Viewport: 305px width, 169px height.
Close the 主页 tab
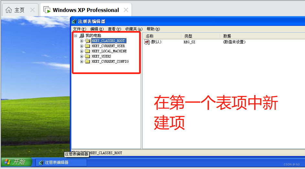(32, 10)
